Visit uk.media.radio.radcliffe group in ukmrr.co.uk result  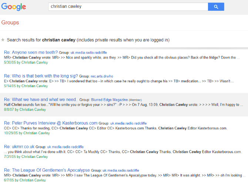[x=66, y=147]
